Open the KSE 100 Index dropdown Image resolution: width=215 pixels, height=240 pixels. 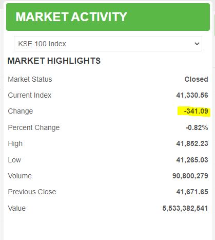tap(108, 44)
